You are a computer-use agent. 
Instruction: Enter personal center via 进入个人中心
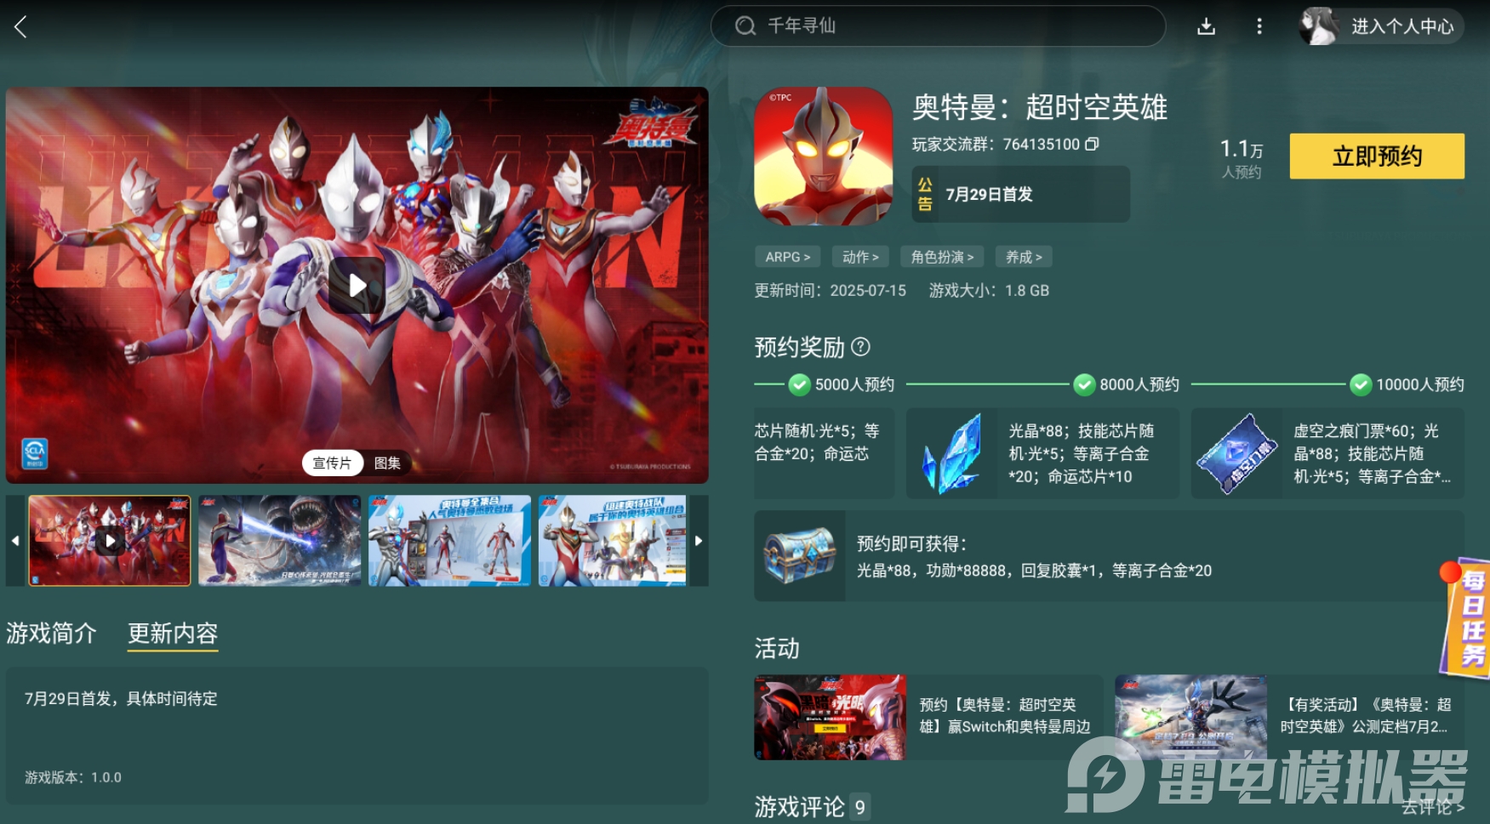[x=1402, y=26]
